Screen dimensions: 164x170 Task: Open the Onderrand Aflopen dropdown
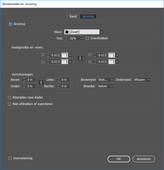pyautogui.click(x=142, y=80)
